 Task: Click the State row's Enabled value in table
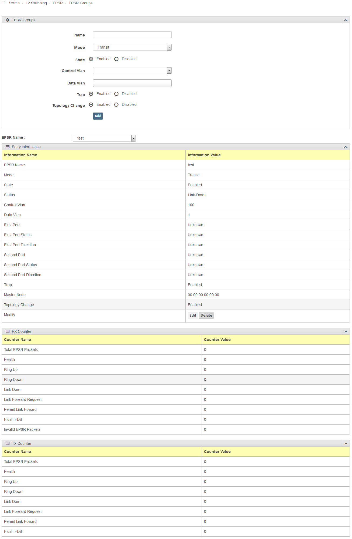point(195,185)
